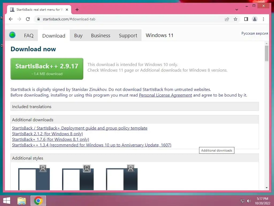Select the first additional style thumbnail
274x206 pixels.
(34, 178)
